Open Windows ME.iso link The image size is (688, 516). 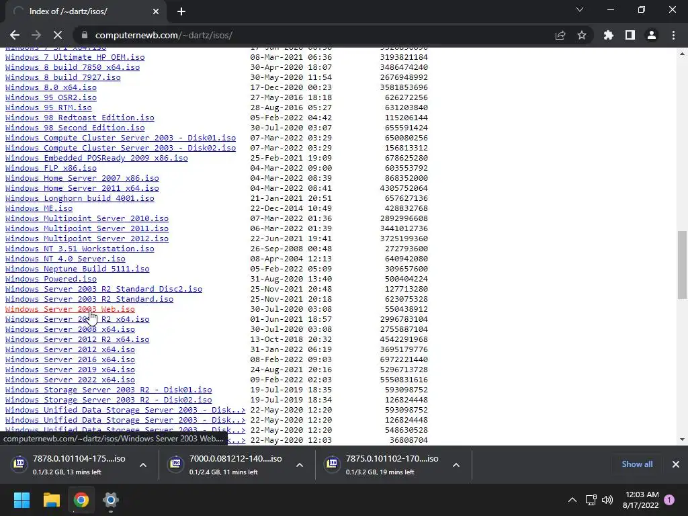click(x=39, y=208)
